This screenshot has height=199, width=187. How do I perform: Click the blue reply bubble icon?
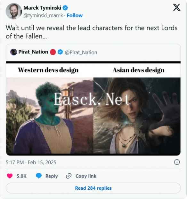39,176
